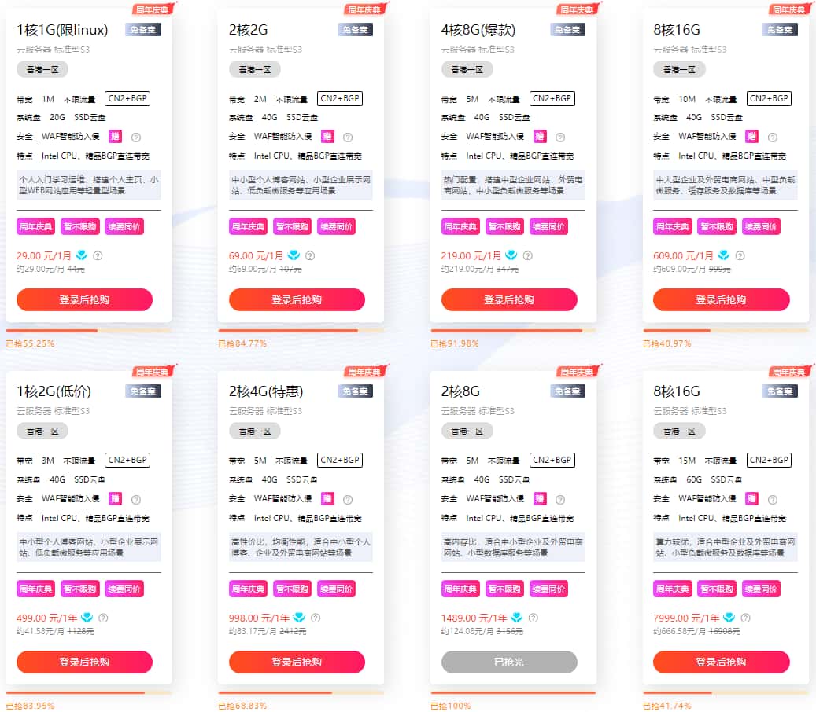Select the 暂不限购 tag on the 1核2G(低价) card

point(79,589)
